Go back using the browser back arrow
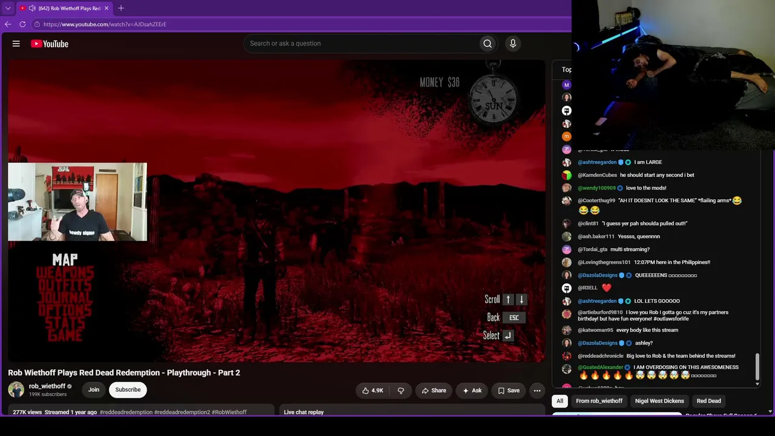 [x=8, y=24]
